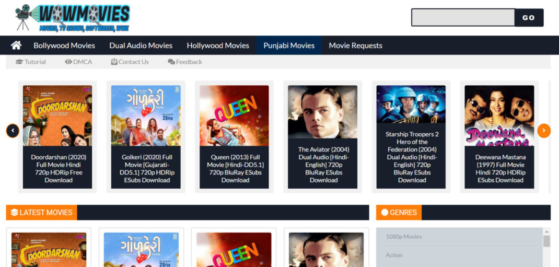The height and width of the screenshot is (267, 559).
Task: Open Hollywood Movies menu
Action: pos(218,45)
